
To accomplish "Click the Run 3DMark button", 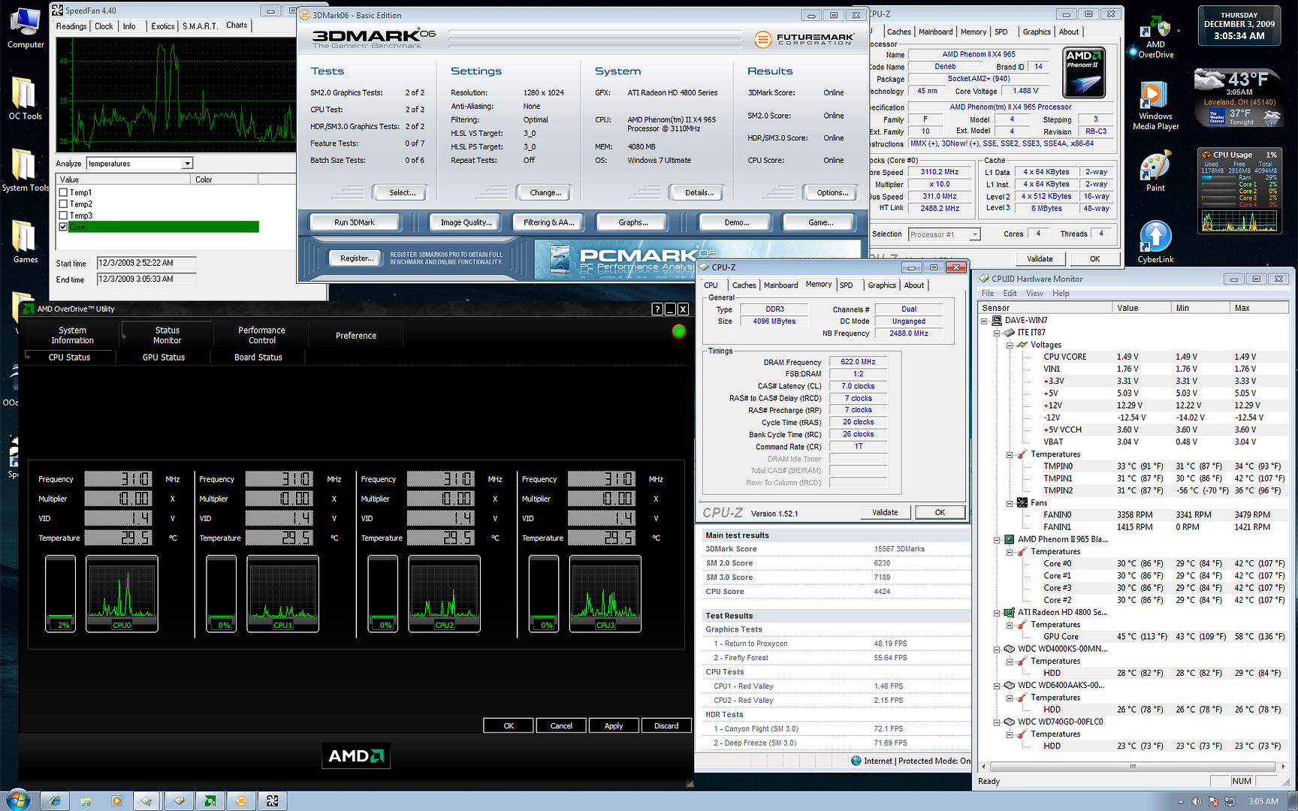I will [355, 222].
